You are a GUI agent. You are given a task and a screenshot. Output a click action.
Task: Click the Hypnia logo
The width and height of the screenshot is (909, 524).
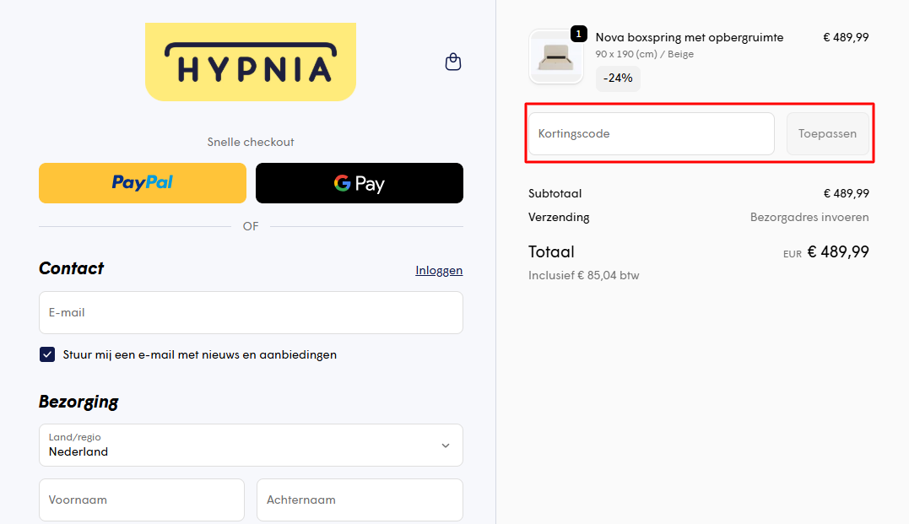(x=250, y=62)
